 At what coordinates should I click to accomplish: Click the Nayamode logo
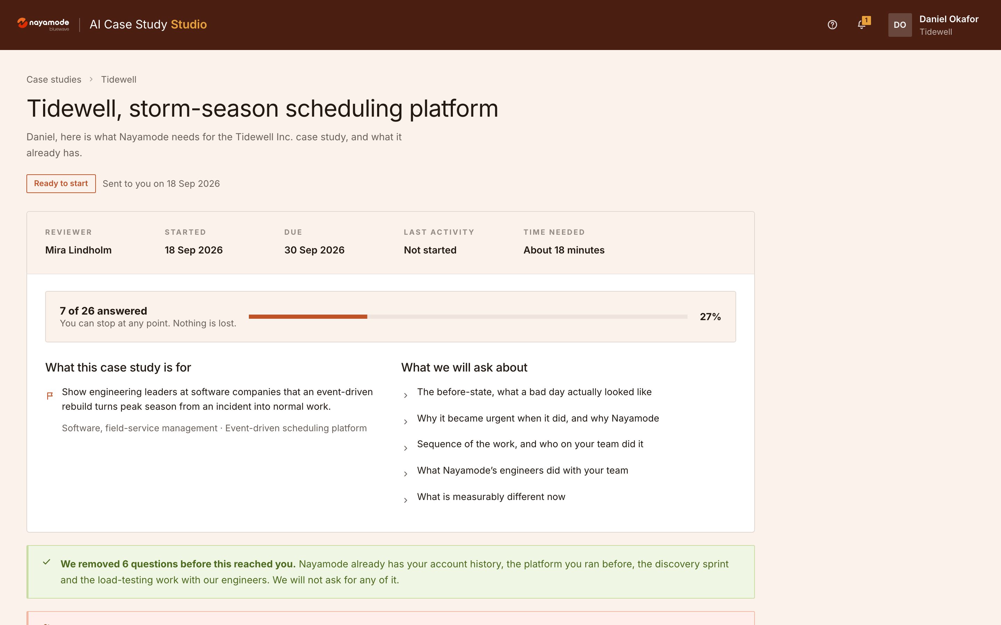[43, 24]
